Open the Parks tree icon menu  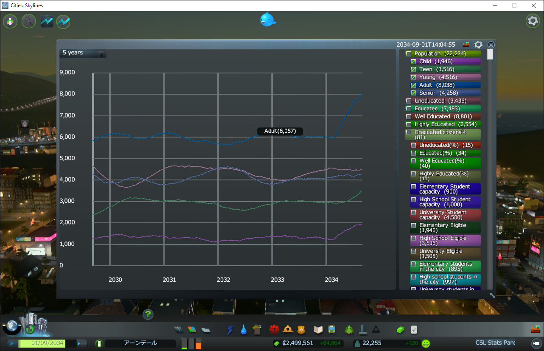tap(349, 330)
